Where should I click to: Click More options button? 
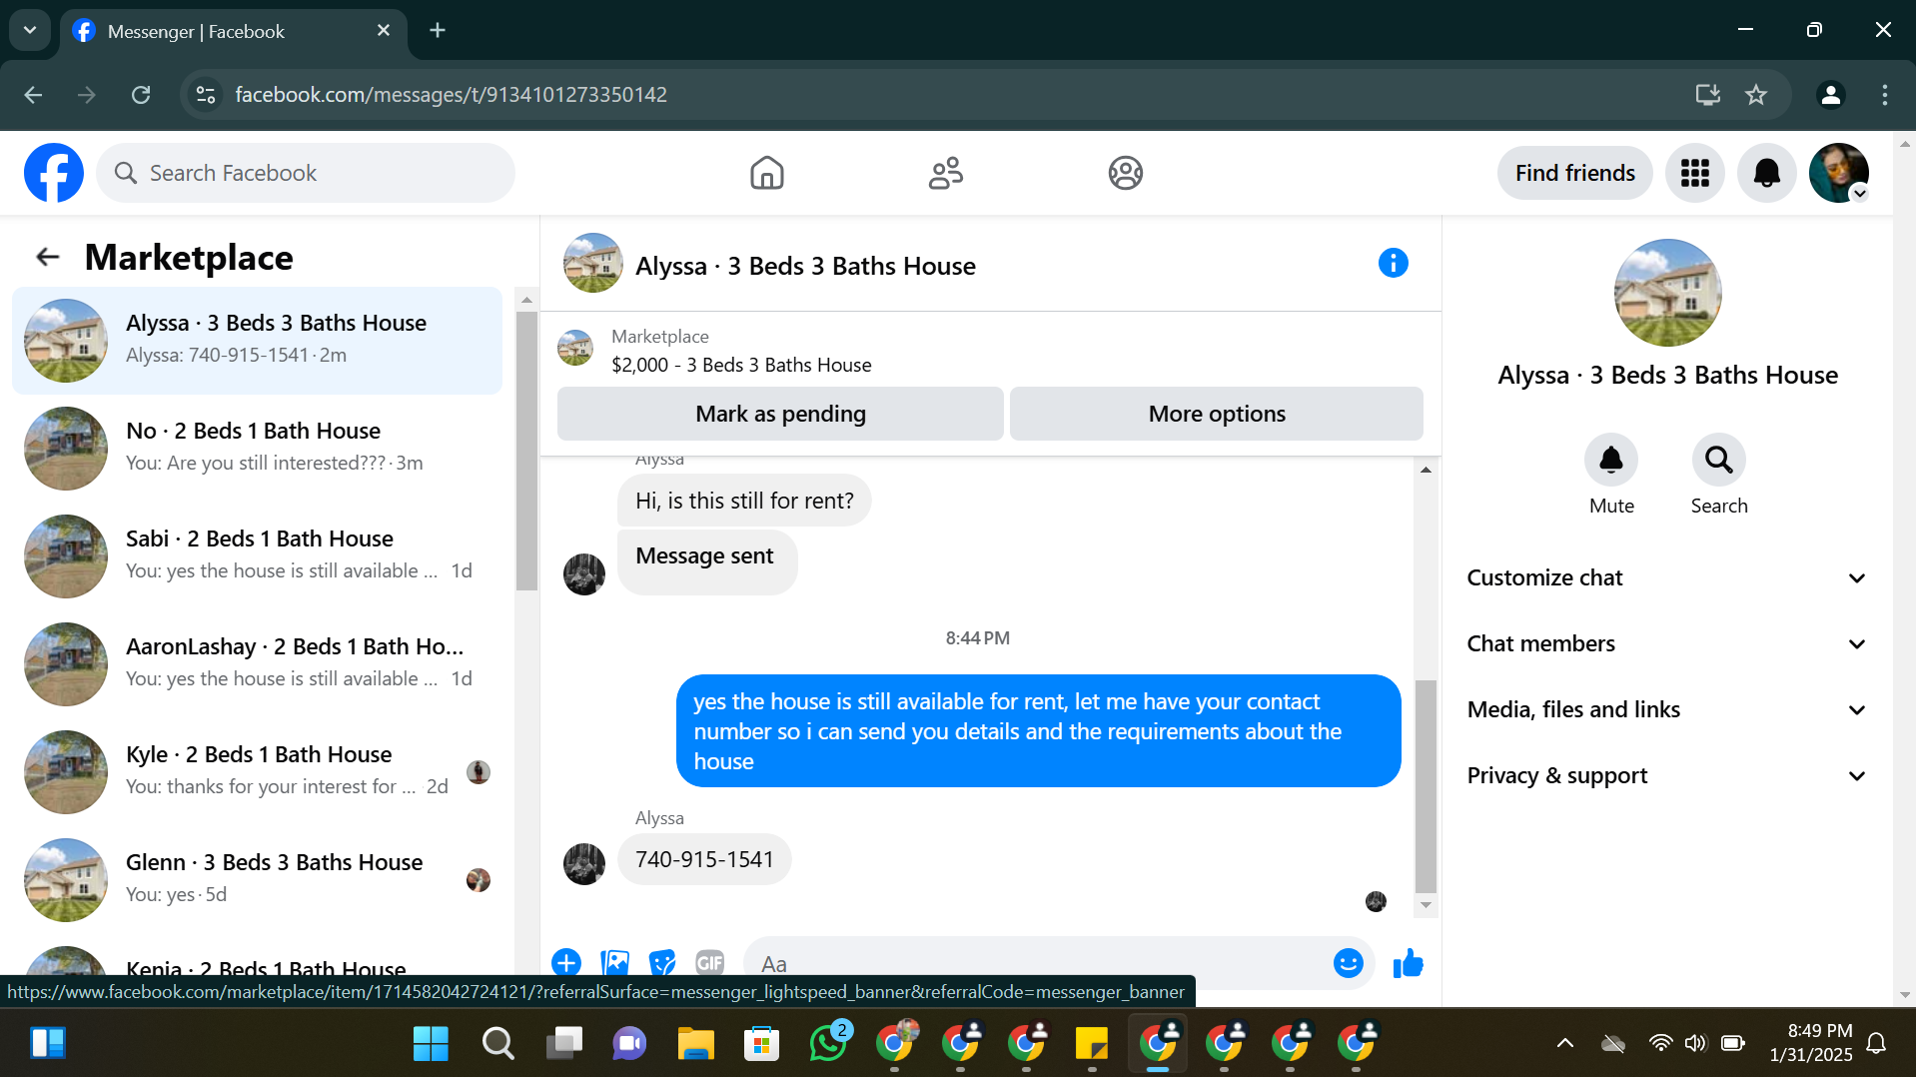point(1216,414)
